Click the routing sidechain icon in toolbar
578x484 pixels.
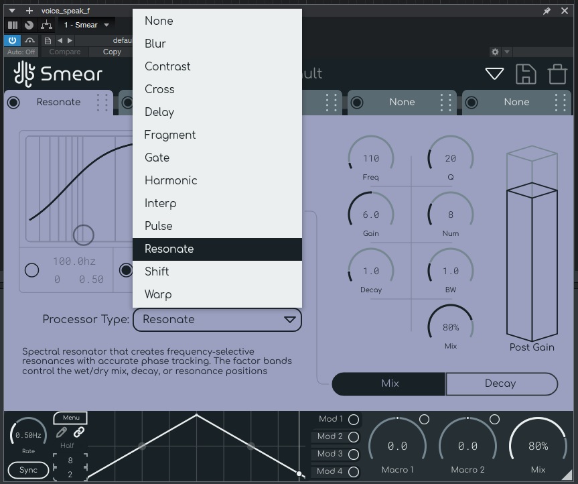(46, 25)
